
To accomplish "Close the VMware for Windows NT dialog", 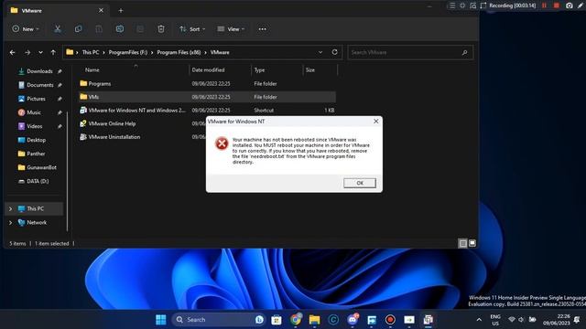I will coord(376,122).
